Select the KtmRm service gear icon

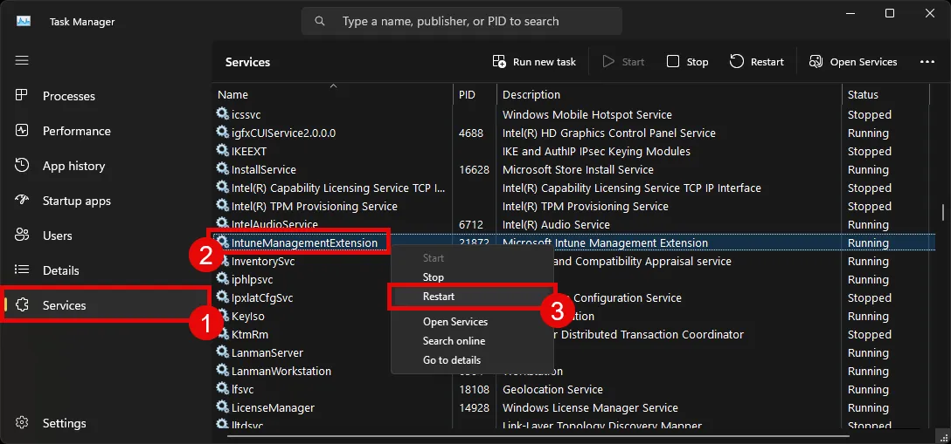click(x=223, y=333)
